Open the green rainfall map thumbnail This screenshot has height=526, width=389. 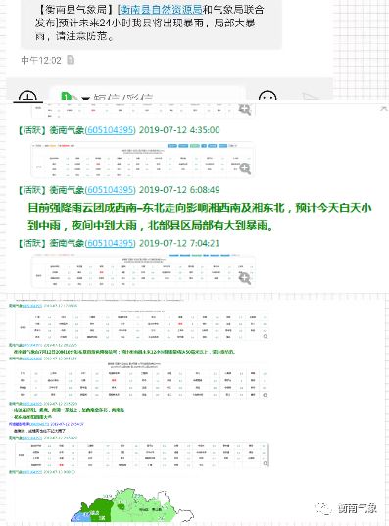(132, 505)
